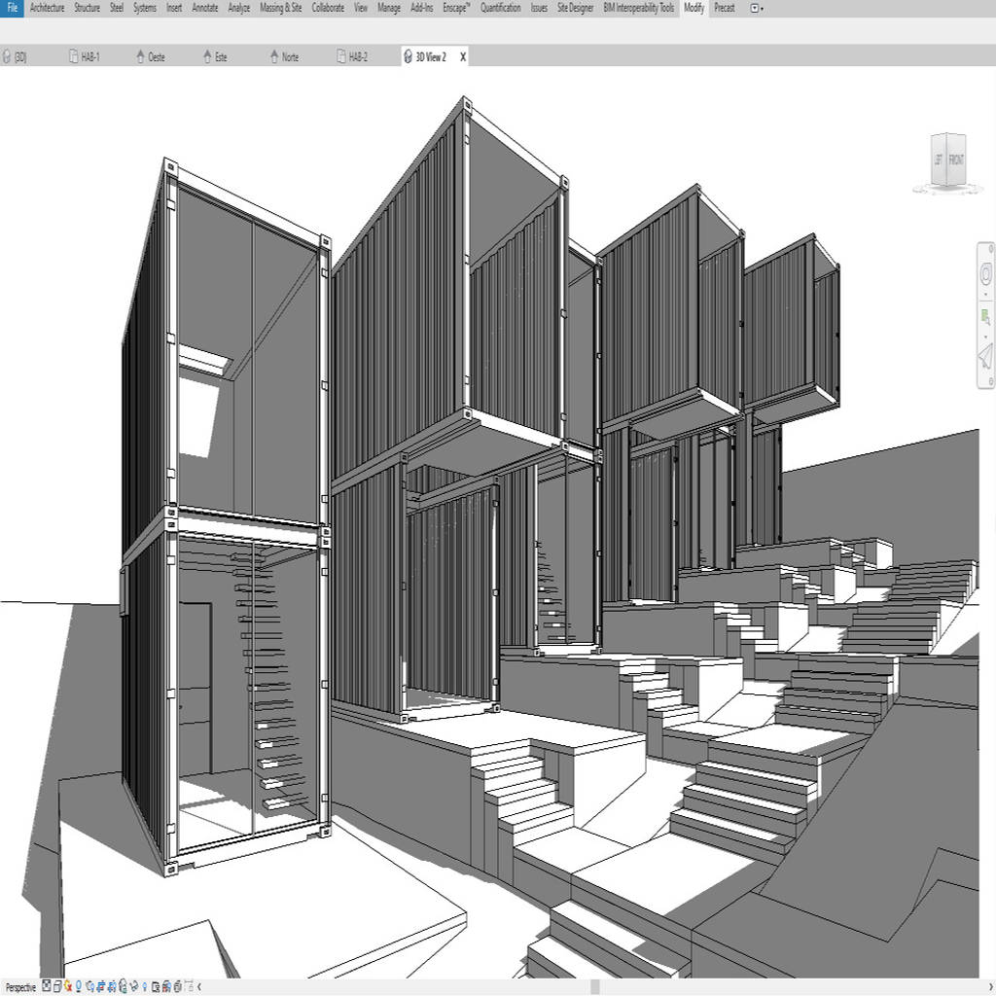Toggle the Rendering dialog teapot icon
The width and height of the screenshot is (996, 996).
point(90,985)
